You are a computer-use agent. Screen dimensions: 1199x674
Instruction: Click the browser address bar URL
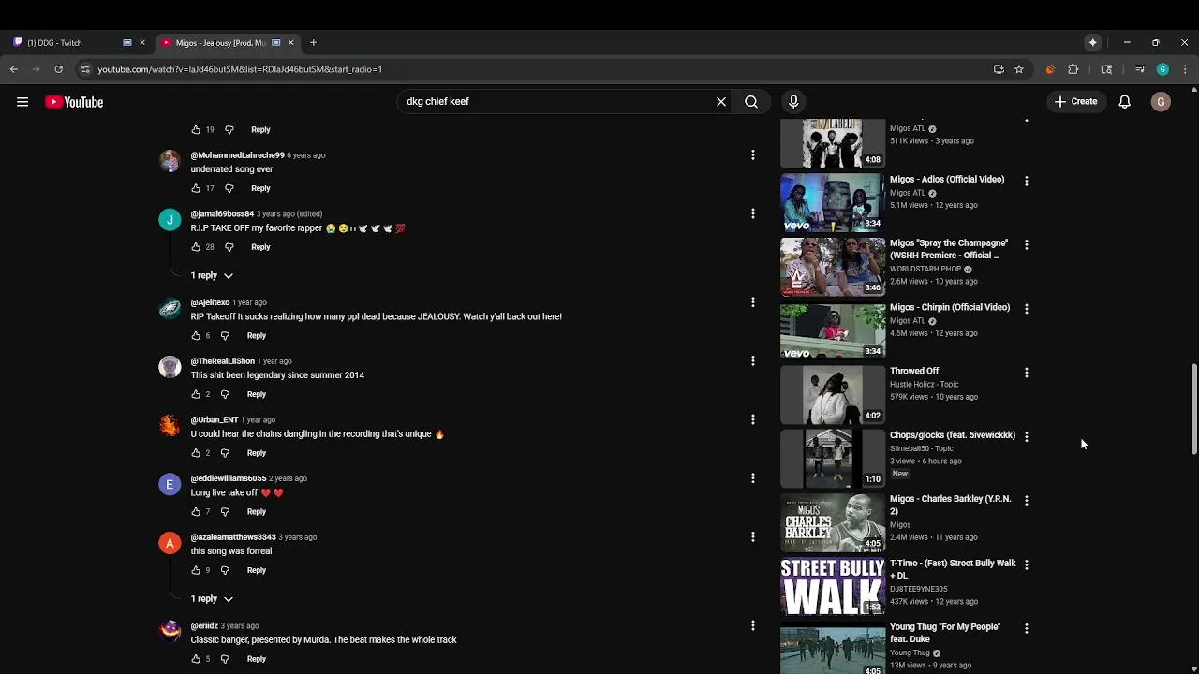240,69
